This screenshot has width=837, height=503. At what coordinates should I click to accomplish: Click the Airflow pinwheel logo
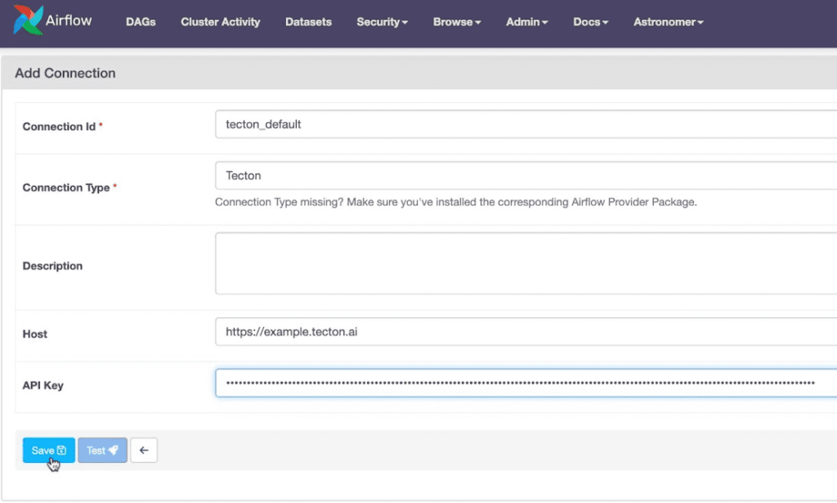29,20
